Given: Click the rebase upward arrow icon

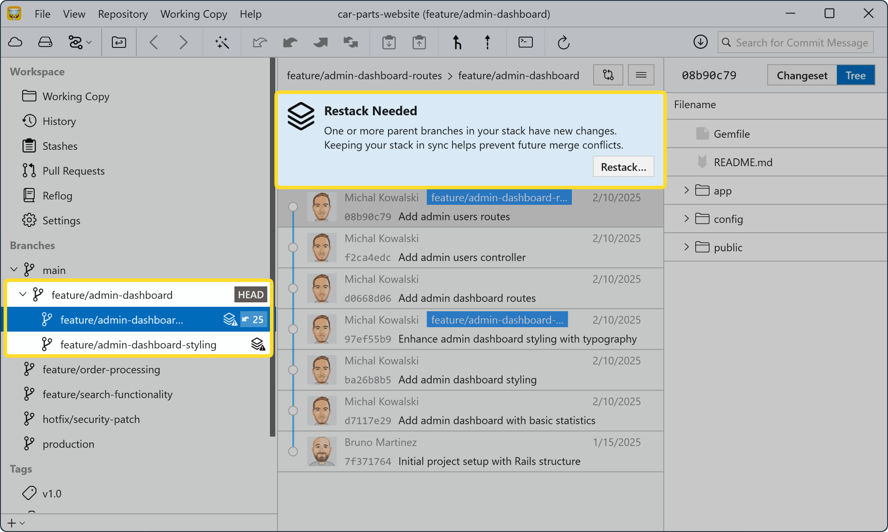Looking at the screenshot, I should coord(488,43).
